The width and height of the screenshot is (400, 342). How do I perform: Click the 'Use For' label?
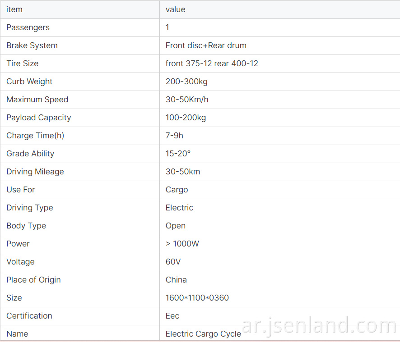coord(20,190)
